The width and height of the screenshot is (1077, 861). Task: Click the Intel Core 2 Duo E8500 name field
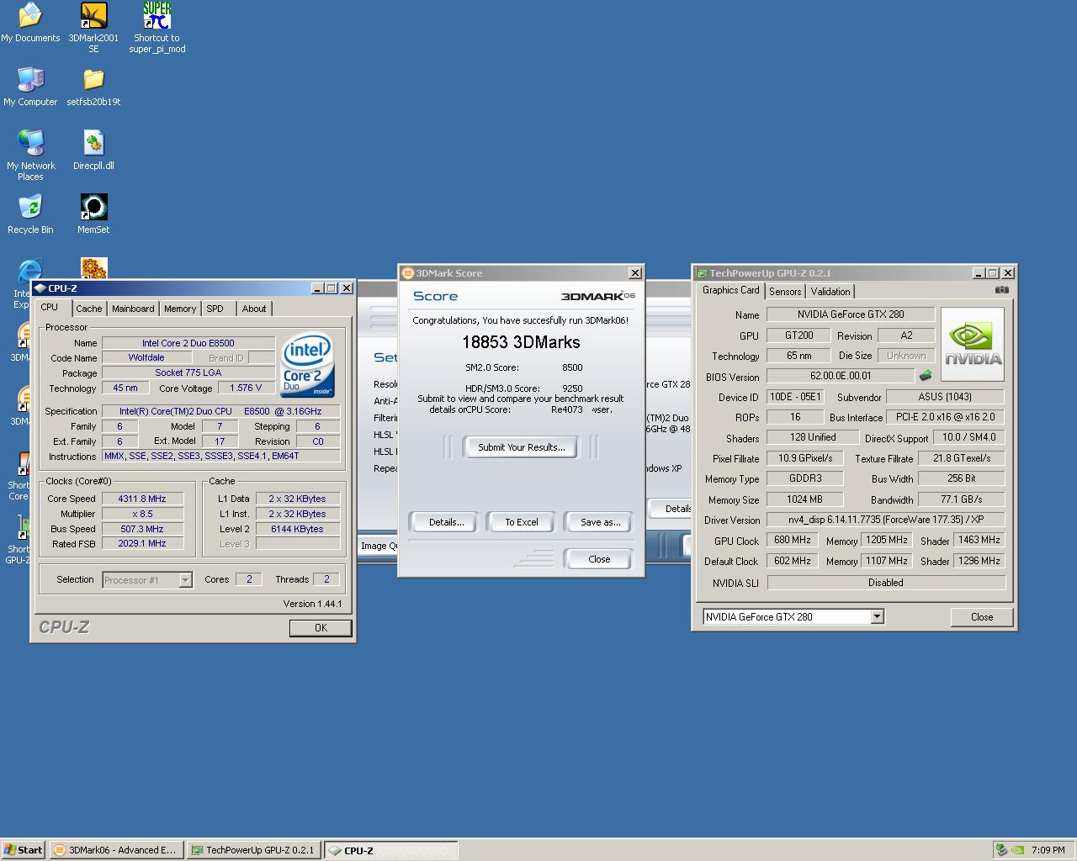coord(188,343)
